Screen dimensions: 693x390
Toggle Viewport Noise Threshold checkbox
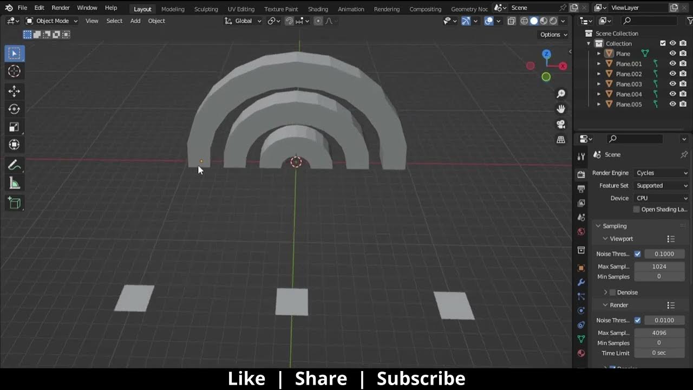tap(637, 253)
